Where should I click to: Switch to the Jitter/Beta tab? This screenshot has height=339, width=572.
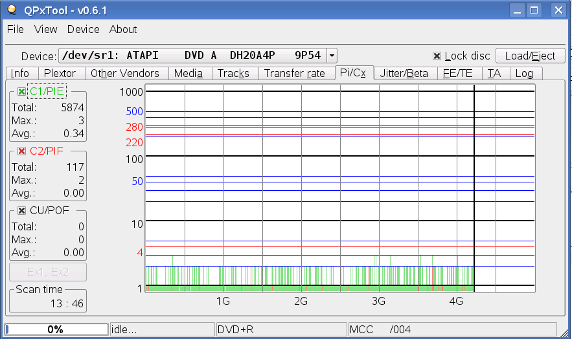(404, 73)
